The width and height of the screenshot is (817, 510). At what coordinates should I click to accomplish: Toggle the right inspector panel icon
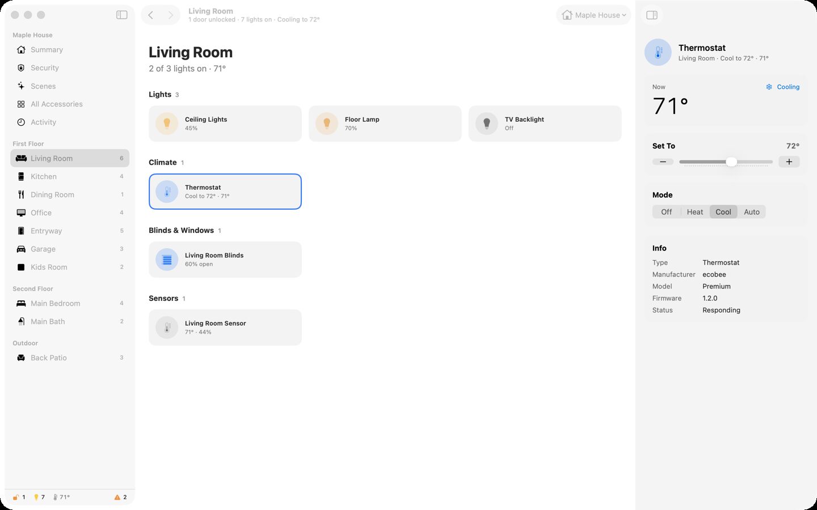652,15
